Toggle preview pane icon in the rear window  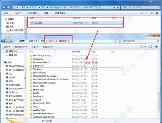click(x=151, y=13)
